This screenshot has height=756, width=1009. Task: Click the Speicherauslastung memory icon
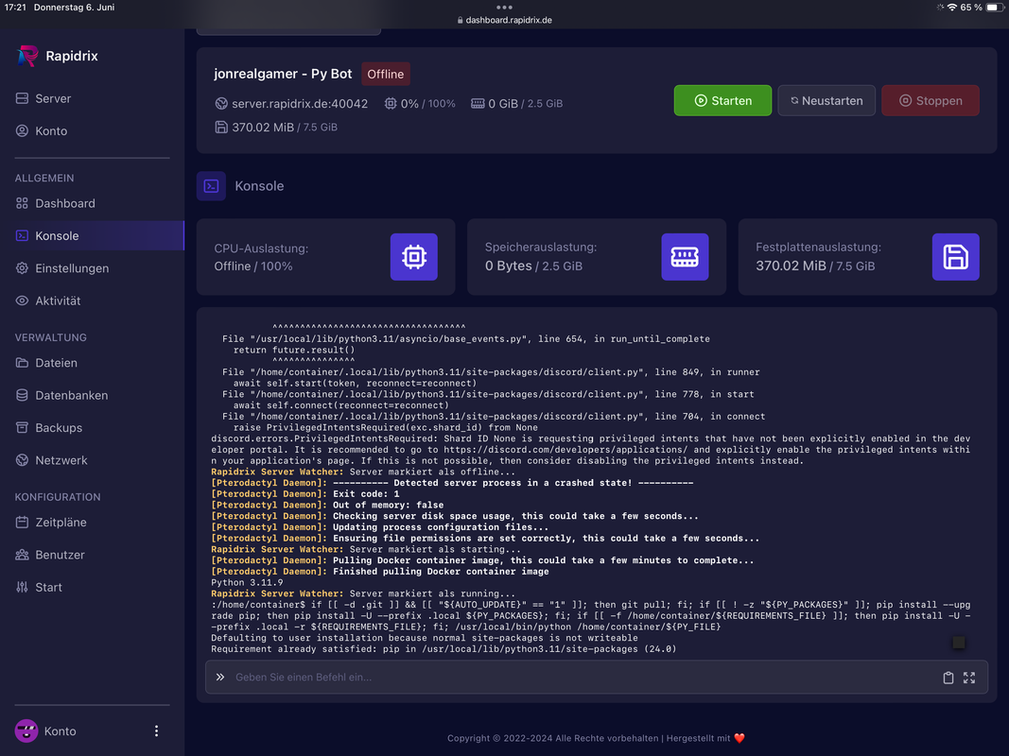(x=685, y=256)
